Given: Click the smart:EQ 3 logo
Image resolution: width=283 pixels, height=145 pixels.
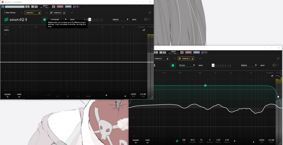Looking at the screenshot, I should 16,20.
